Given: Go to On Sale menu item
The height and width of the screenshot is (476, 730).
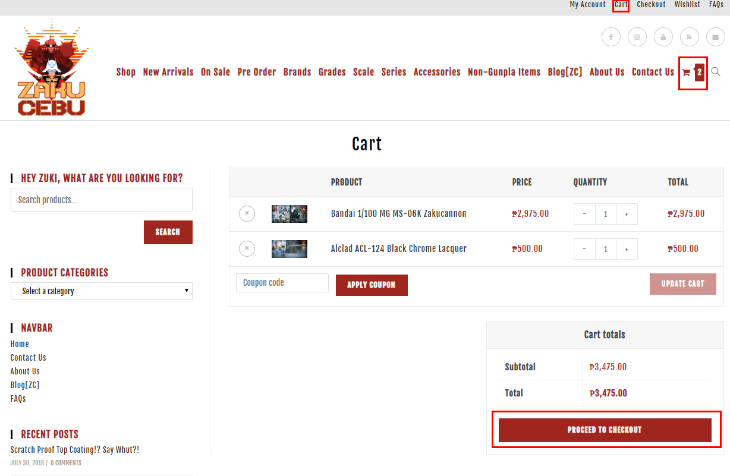Looking at the screenshot, I should point(215,72).
